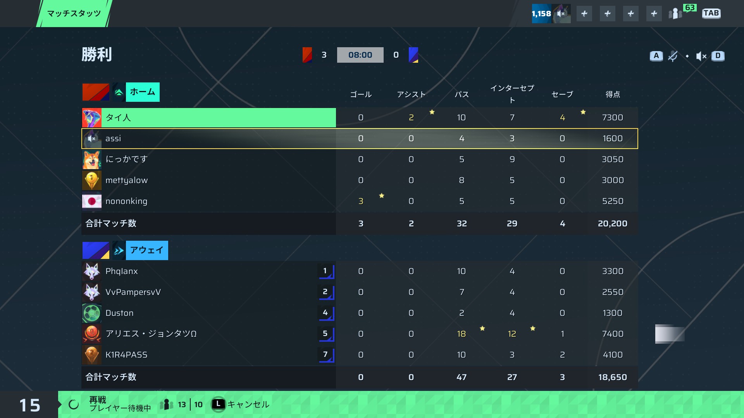Click the Japan flag avatar of nononking

[x=92, y=201]
